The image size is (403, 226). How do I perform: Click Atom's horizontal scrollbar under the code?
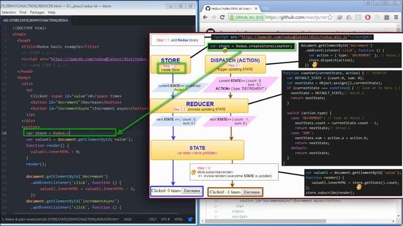pyautogui.click(x=96, y=213)
